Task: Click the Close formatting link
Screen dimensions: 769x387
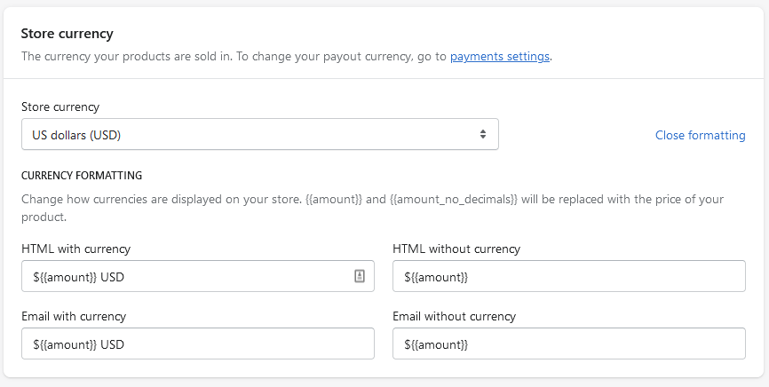Action: [x=701, y=136]
